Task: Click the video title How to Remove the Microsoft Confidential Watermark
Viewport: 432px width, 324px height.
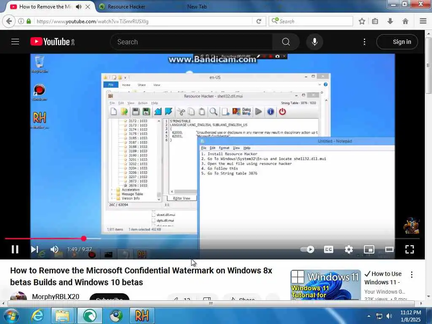Action: (x=141, y=276)
